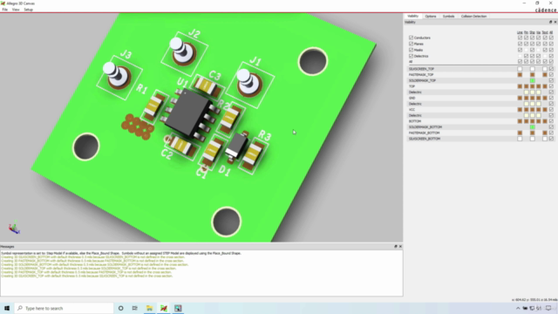This screenshot has height=314, width=558.
Task: Select diode D1 component in 3D canvas
Action: click(x=235, y=147)
